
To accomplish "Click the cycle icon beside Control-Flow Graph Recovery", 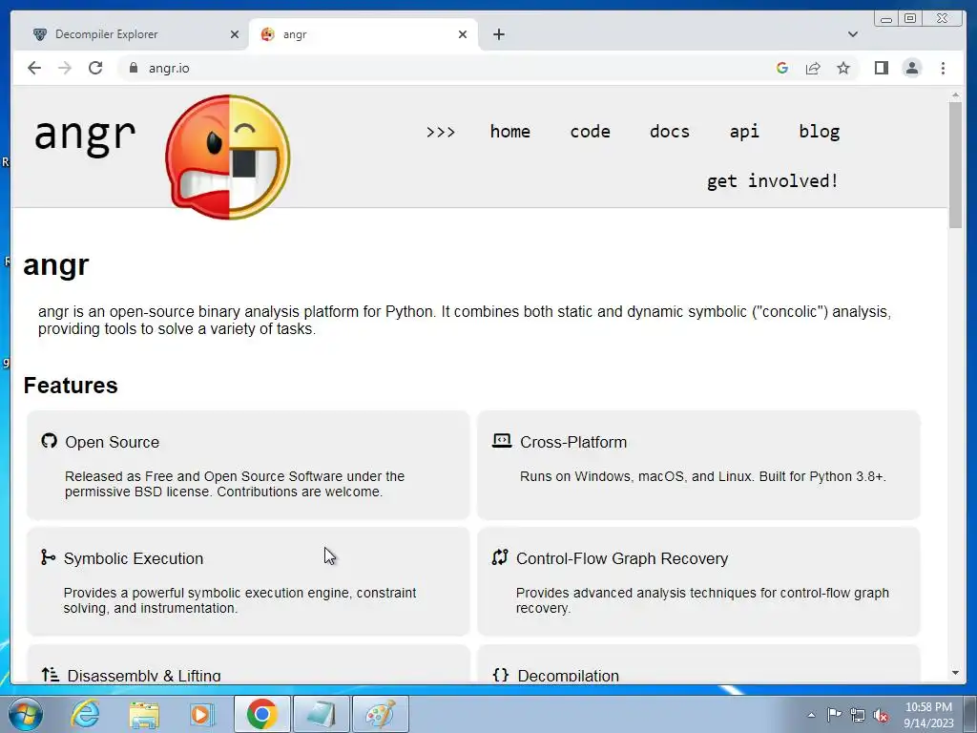I will tap(500, 556).
